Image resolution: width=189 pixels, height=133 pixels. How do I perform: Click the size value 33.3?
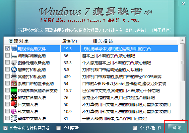pyautogui.click(x=68, y=63)
